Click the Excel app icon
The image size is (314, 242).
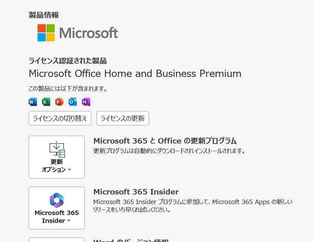46,102
